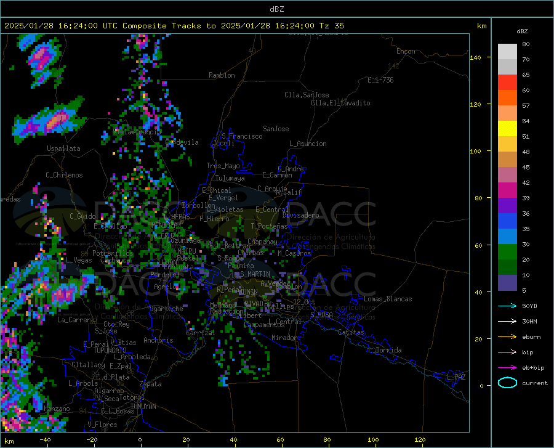Click the E_1-736 label
This screenshot has height=448, width=554.
(380, 80)
